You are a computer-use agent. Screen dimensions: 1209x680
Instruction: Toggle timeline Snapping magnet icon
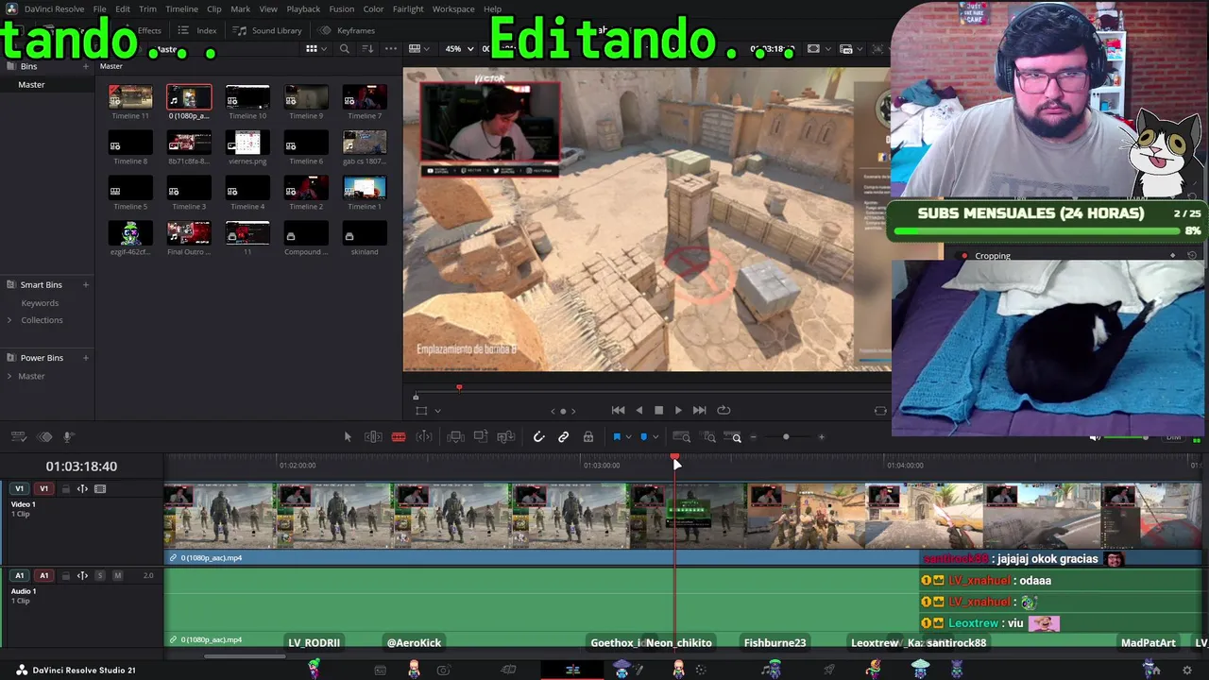[538, 437]
